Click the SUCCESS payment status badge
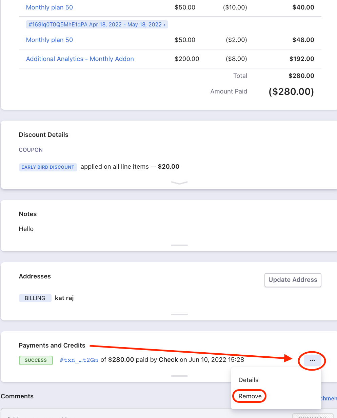Viewport: 337px width, 418px height. pos(36,360)
